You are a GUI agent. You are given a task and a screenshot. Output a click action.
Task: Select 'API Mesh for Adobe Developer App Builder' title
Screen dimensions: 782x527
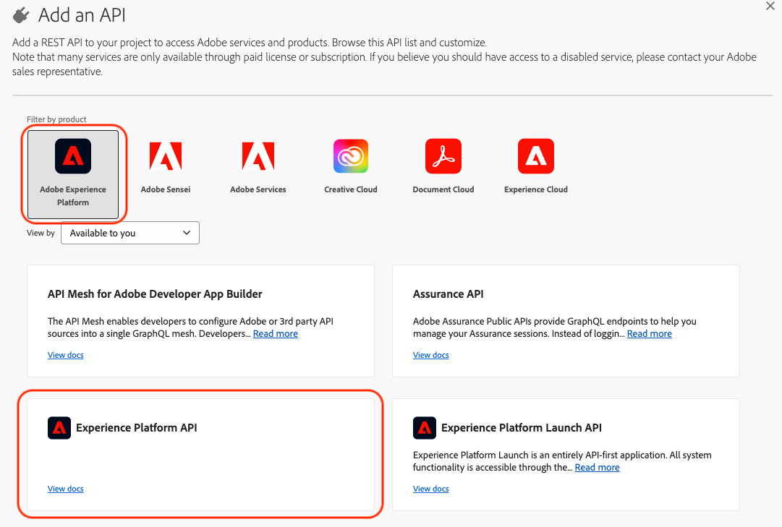pyautogui.click(x=155, y=294)
